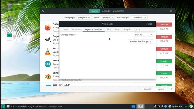Click Atualizar lista de espelhos button
This screenshot has width=194, height=109.
coord(141,41)
